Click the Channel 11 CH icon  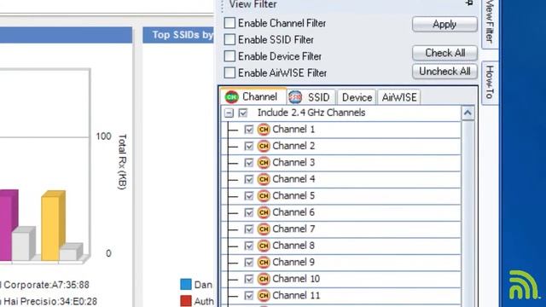point(264,296)
